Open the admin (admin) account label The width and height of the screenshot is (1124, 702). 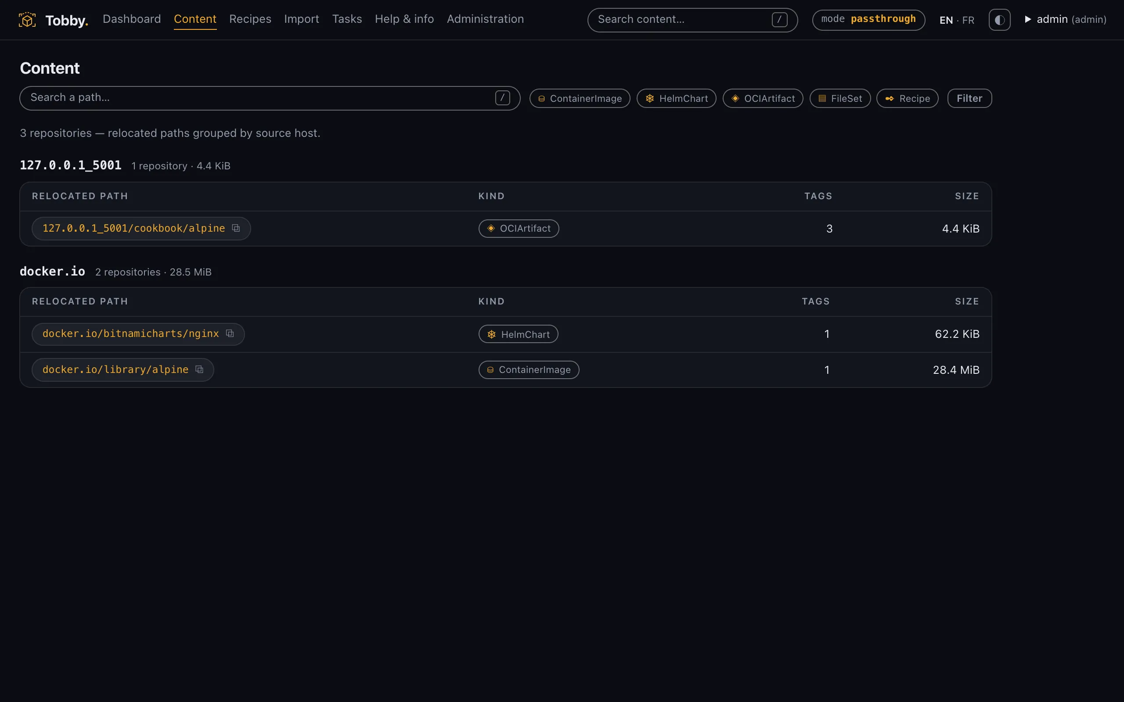[x=1071, y=19]
